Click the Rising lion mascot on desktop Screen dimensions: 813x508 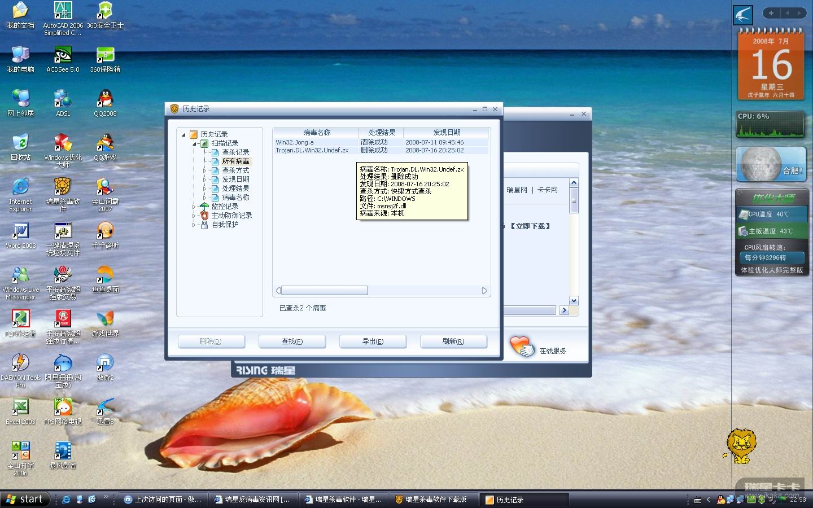740,445
